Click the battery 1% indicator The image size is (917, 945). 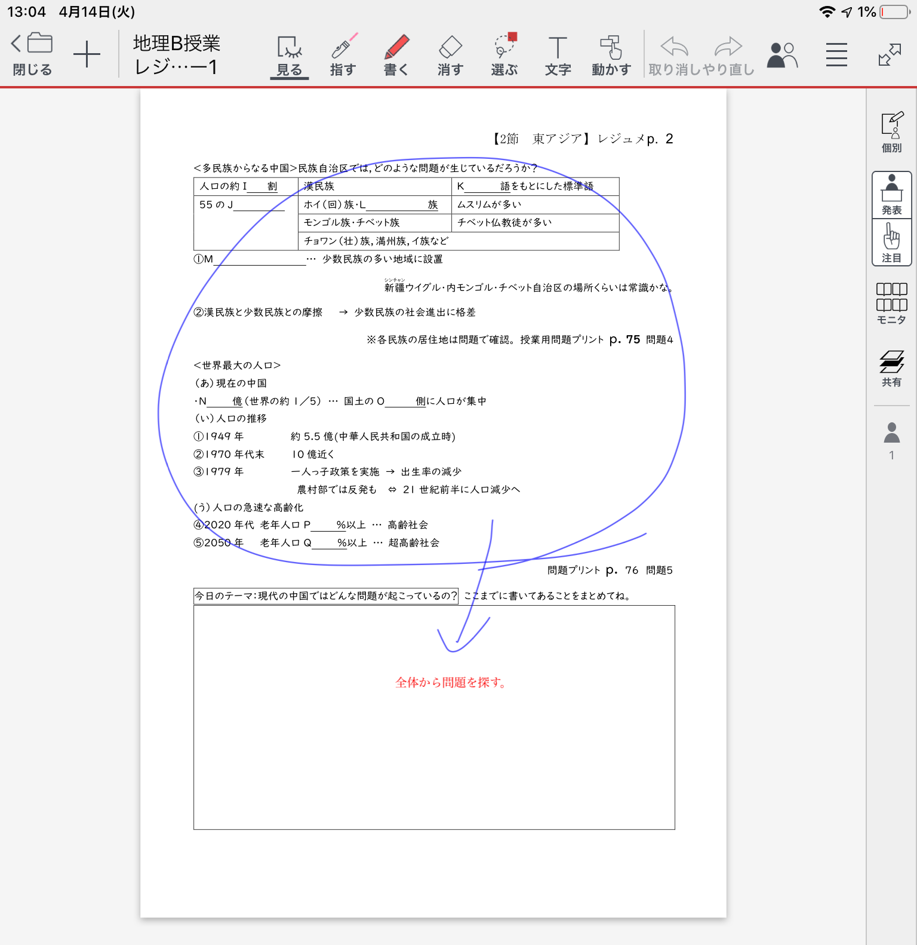[885, 12]
